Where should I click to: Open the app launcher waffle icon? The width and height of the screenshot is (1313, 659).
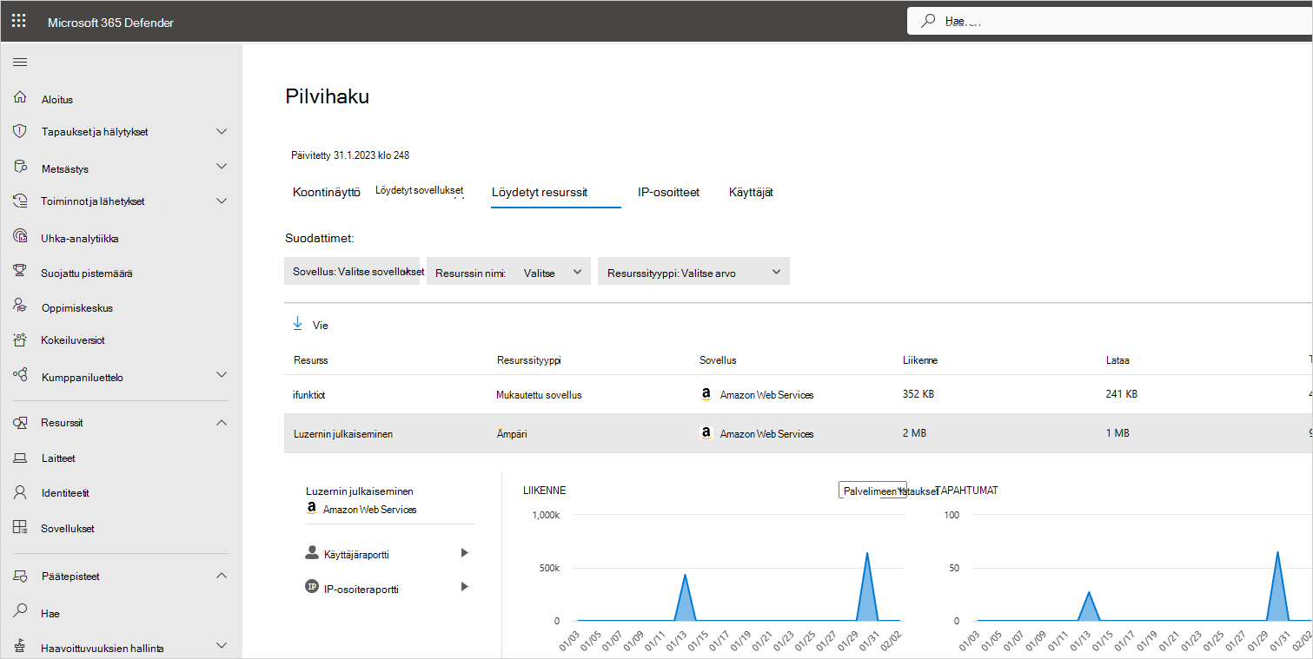pyautogui.click(x=18, y=21)
